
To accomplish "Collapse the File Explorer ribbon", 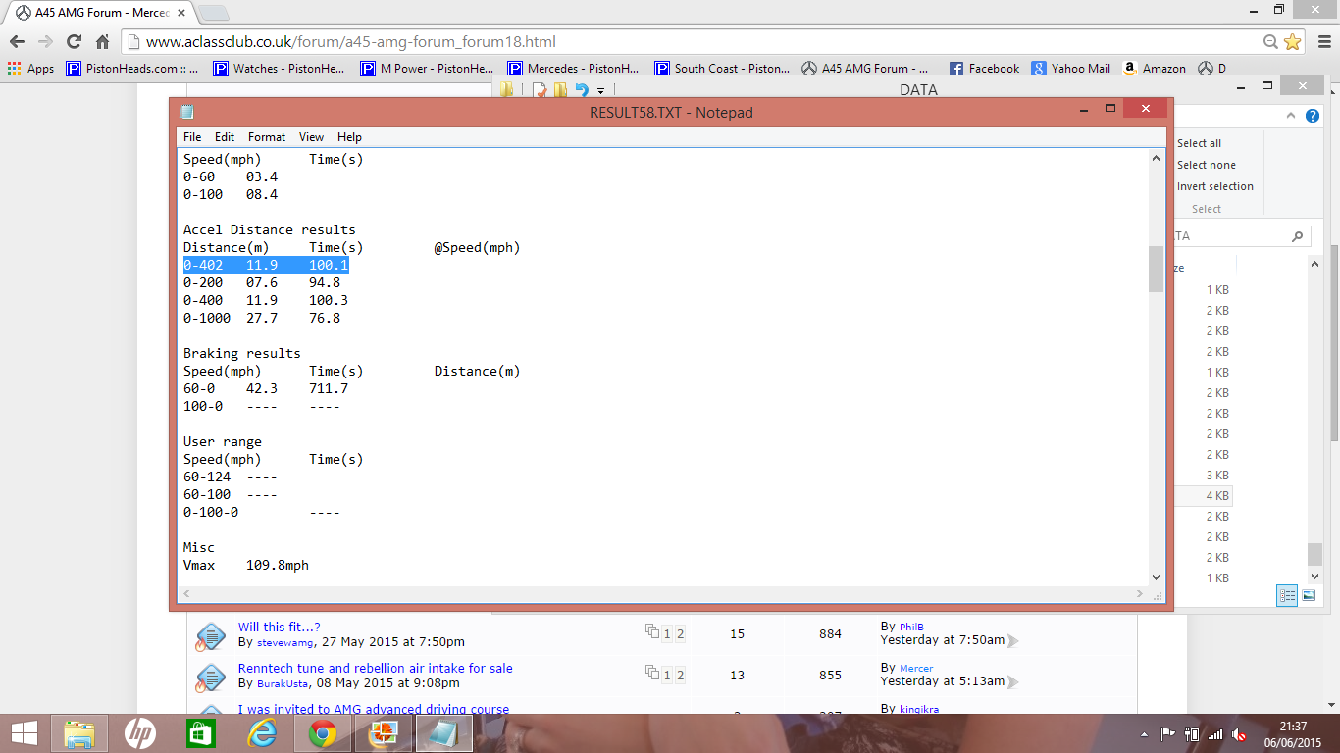I will point(1291,116).
